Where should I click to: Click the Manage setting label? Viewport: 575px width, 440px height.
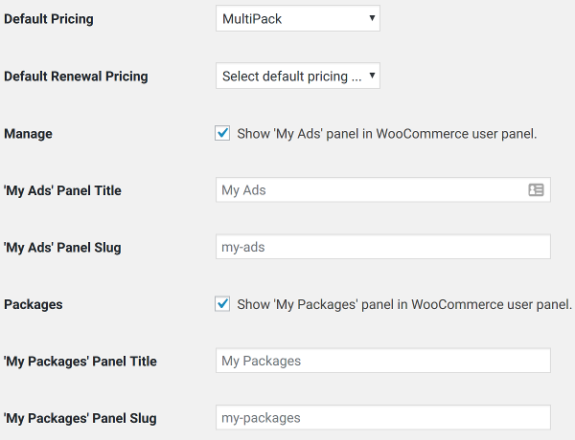tap(28, 134)
